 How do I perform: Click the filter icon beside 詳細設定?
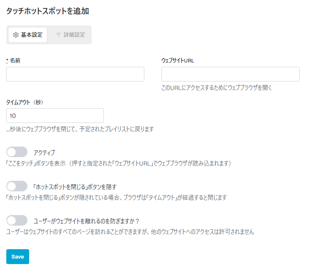(58, 35)
